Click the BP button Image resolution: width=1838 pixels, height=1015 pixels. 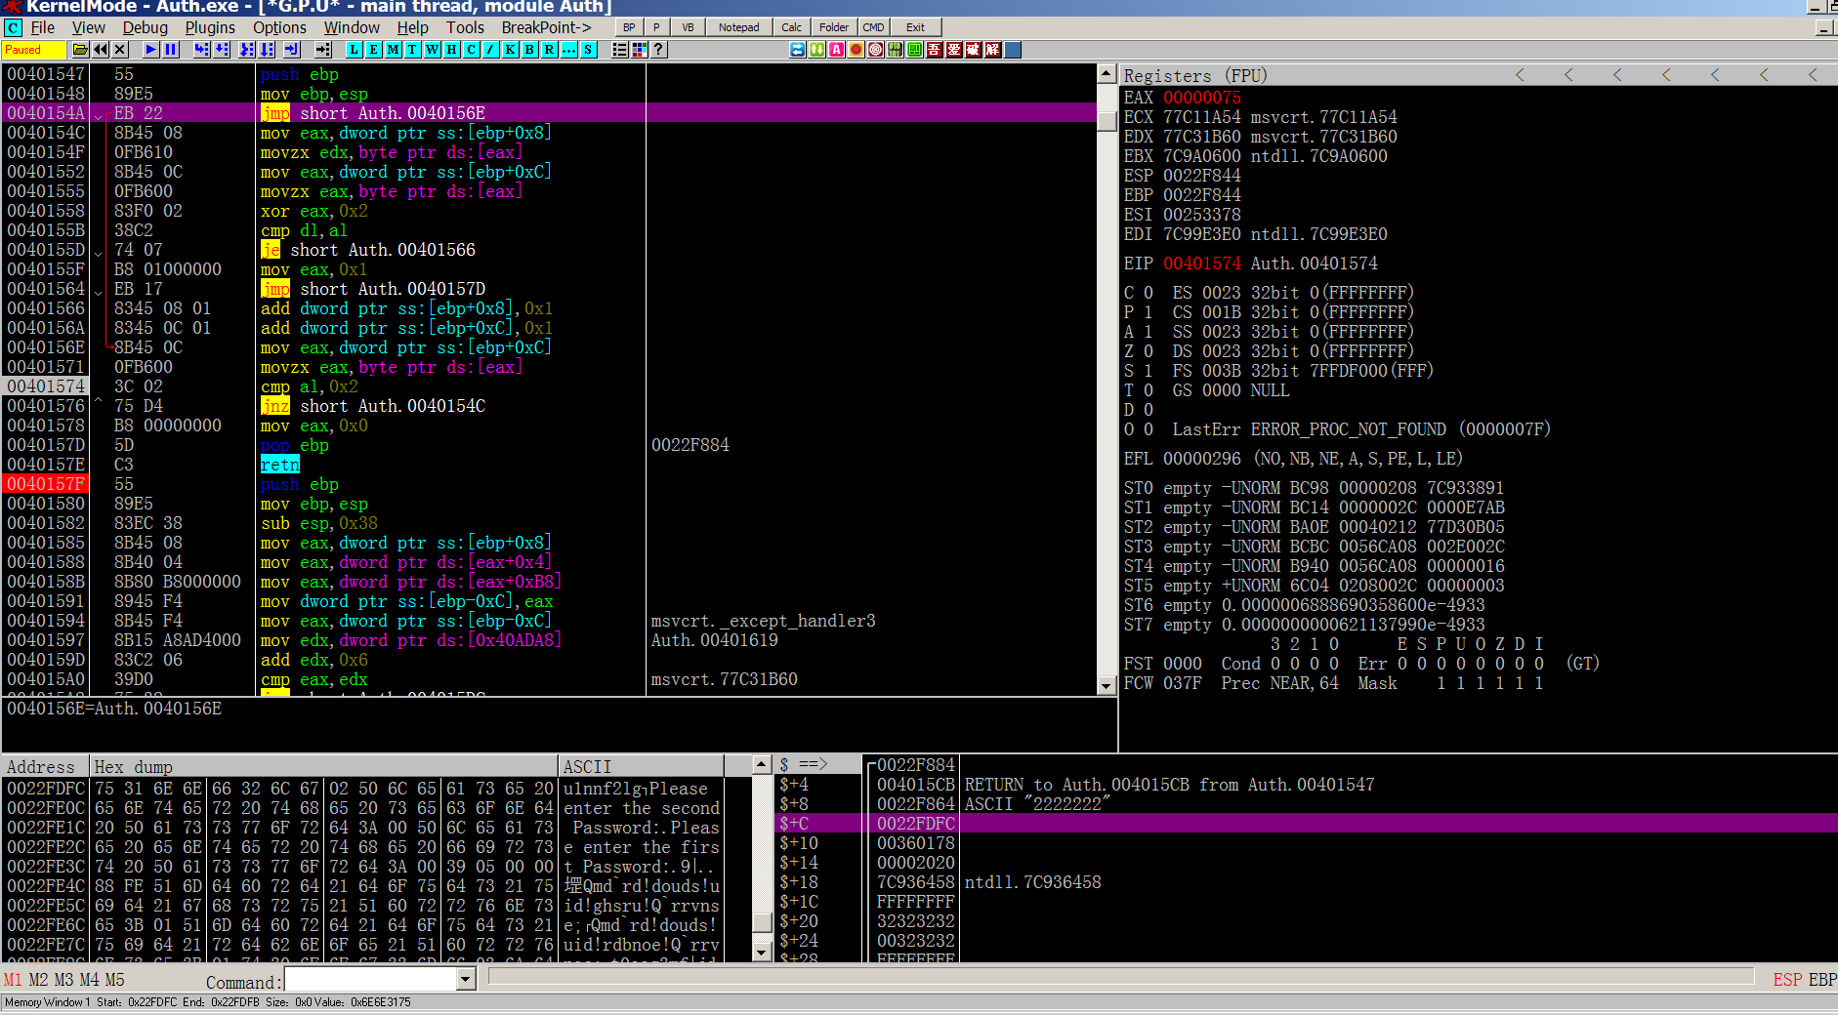[629, 27]
